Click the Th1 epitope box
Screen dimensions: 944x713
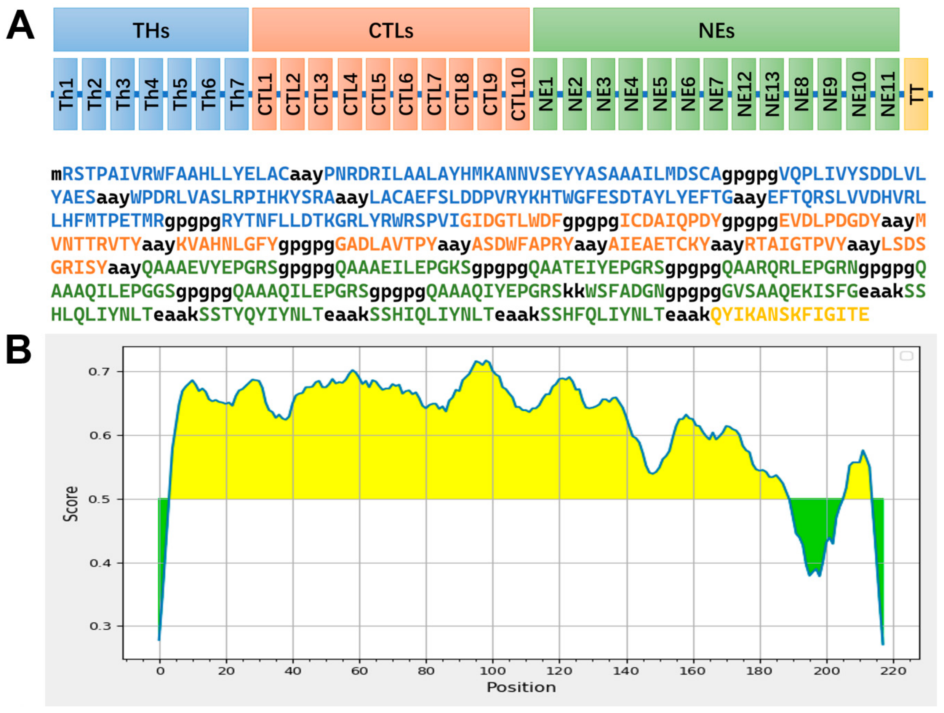coord(65,94)
